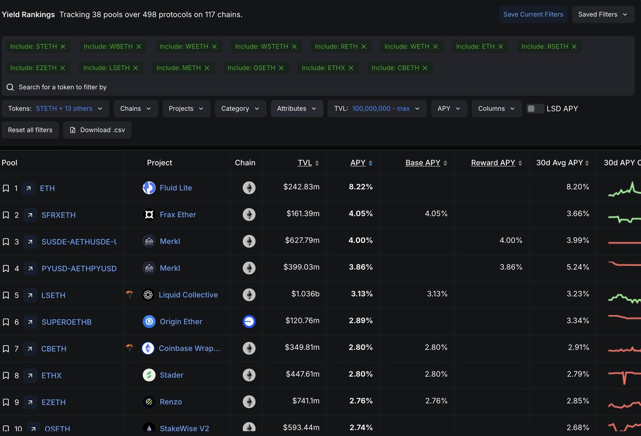This screenshot has width=641, height=436.
Task: Bookmark the CBETH pool row
Action: [6, 348]
